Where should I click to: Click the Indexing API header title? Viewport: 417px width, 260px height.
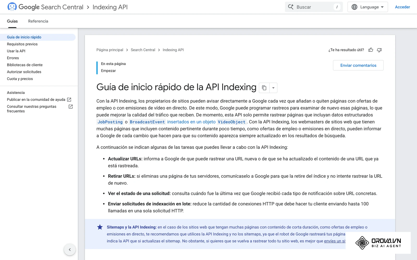[110, 7]
